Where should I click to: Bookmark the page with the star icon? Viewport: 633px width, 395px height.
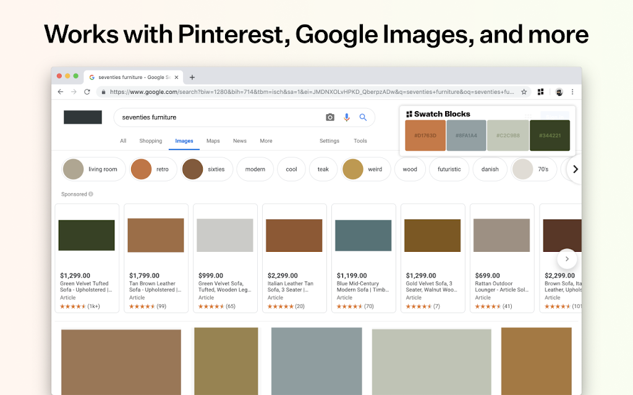click(x=524, y=92)
